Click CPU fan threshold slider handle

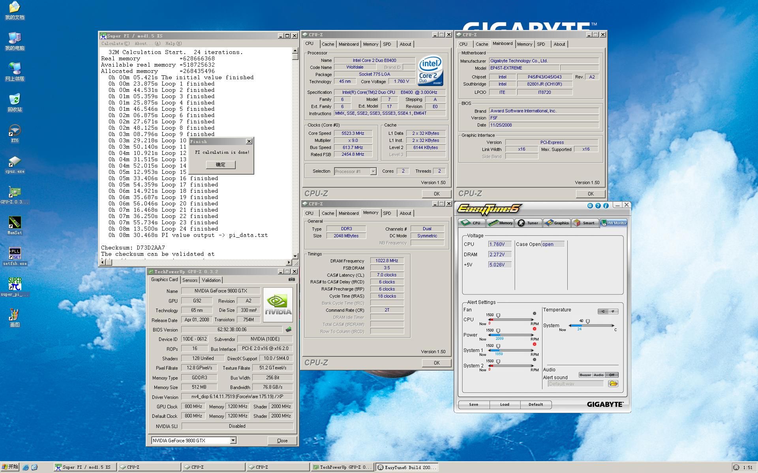pyautogui.click(x=498, y=316)
